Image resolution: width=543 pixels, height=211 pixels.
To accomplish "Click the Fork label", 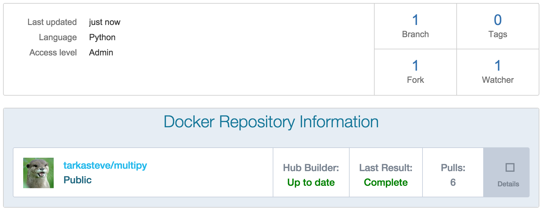I will point(415,80).
